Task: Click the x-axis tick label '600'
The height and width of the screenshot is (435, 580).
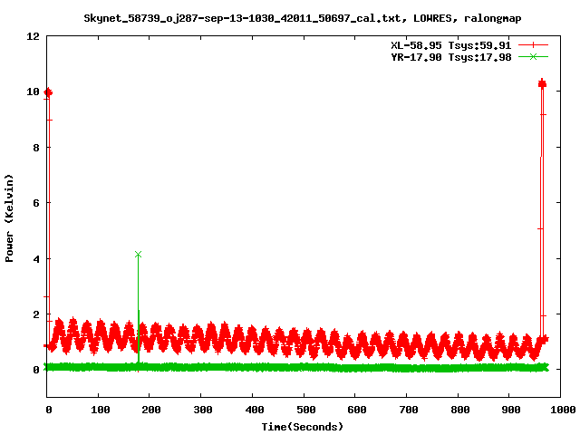Action: pos(357,410)
